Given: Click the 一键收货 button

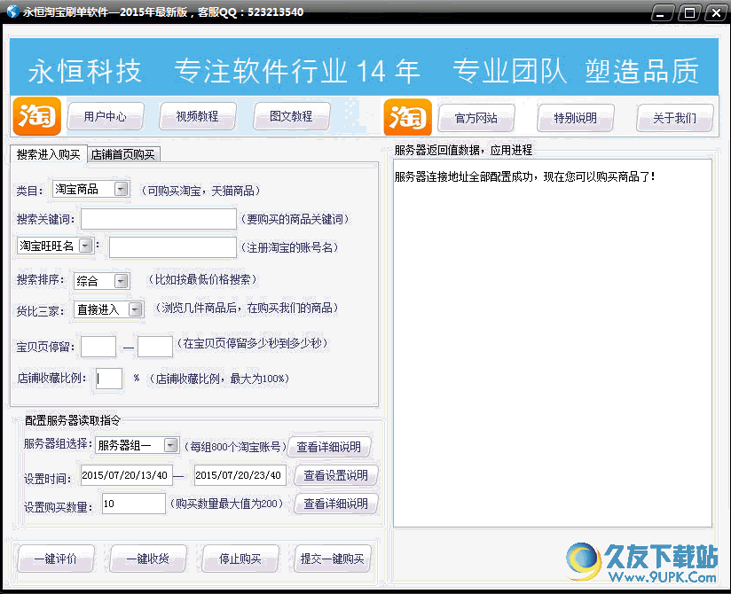Looking at the screenshot, I should pos(148,559).
